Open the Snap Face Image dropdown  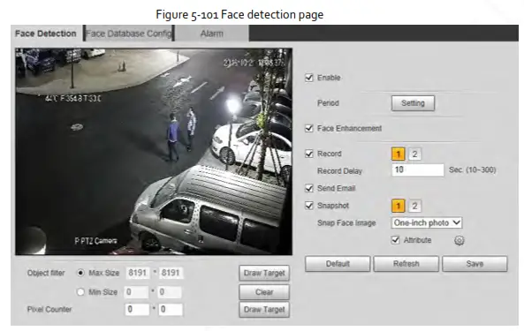[x=427, y=223]
